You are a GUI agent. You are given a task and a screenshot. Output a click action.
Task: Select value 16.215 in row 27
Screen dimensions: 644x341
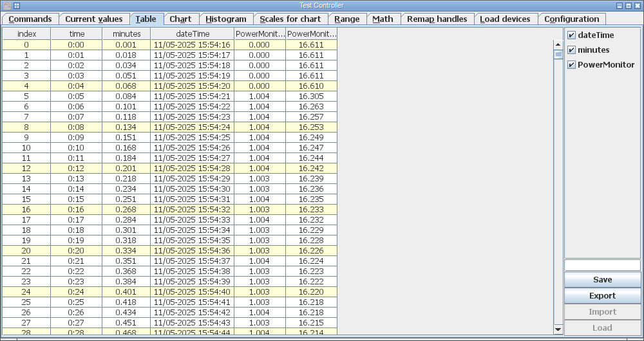311,322
